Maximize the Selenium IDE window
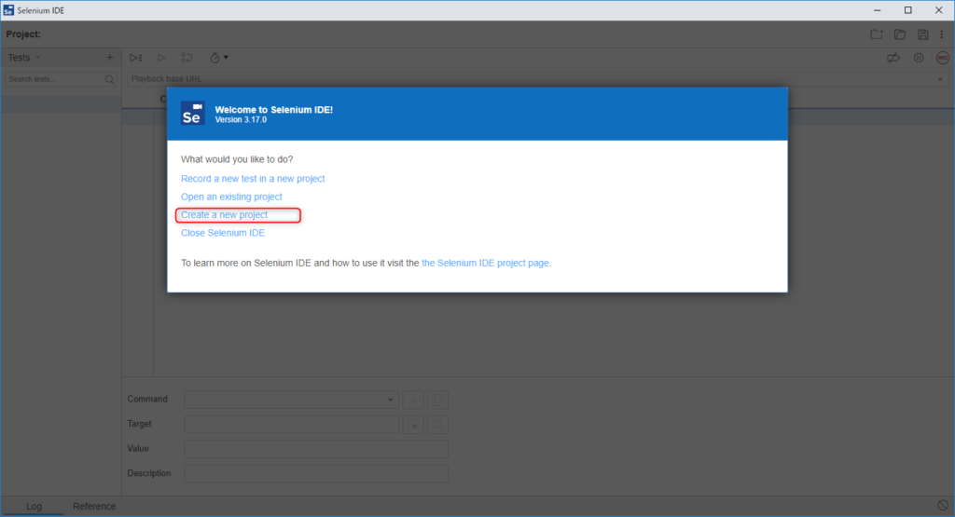Viewport: 955px width, 517px height. point(908,10)
